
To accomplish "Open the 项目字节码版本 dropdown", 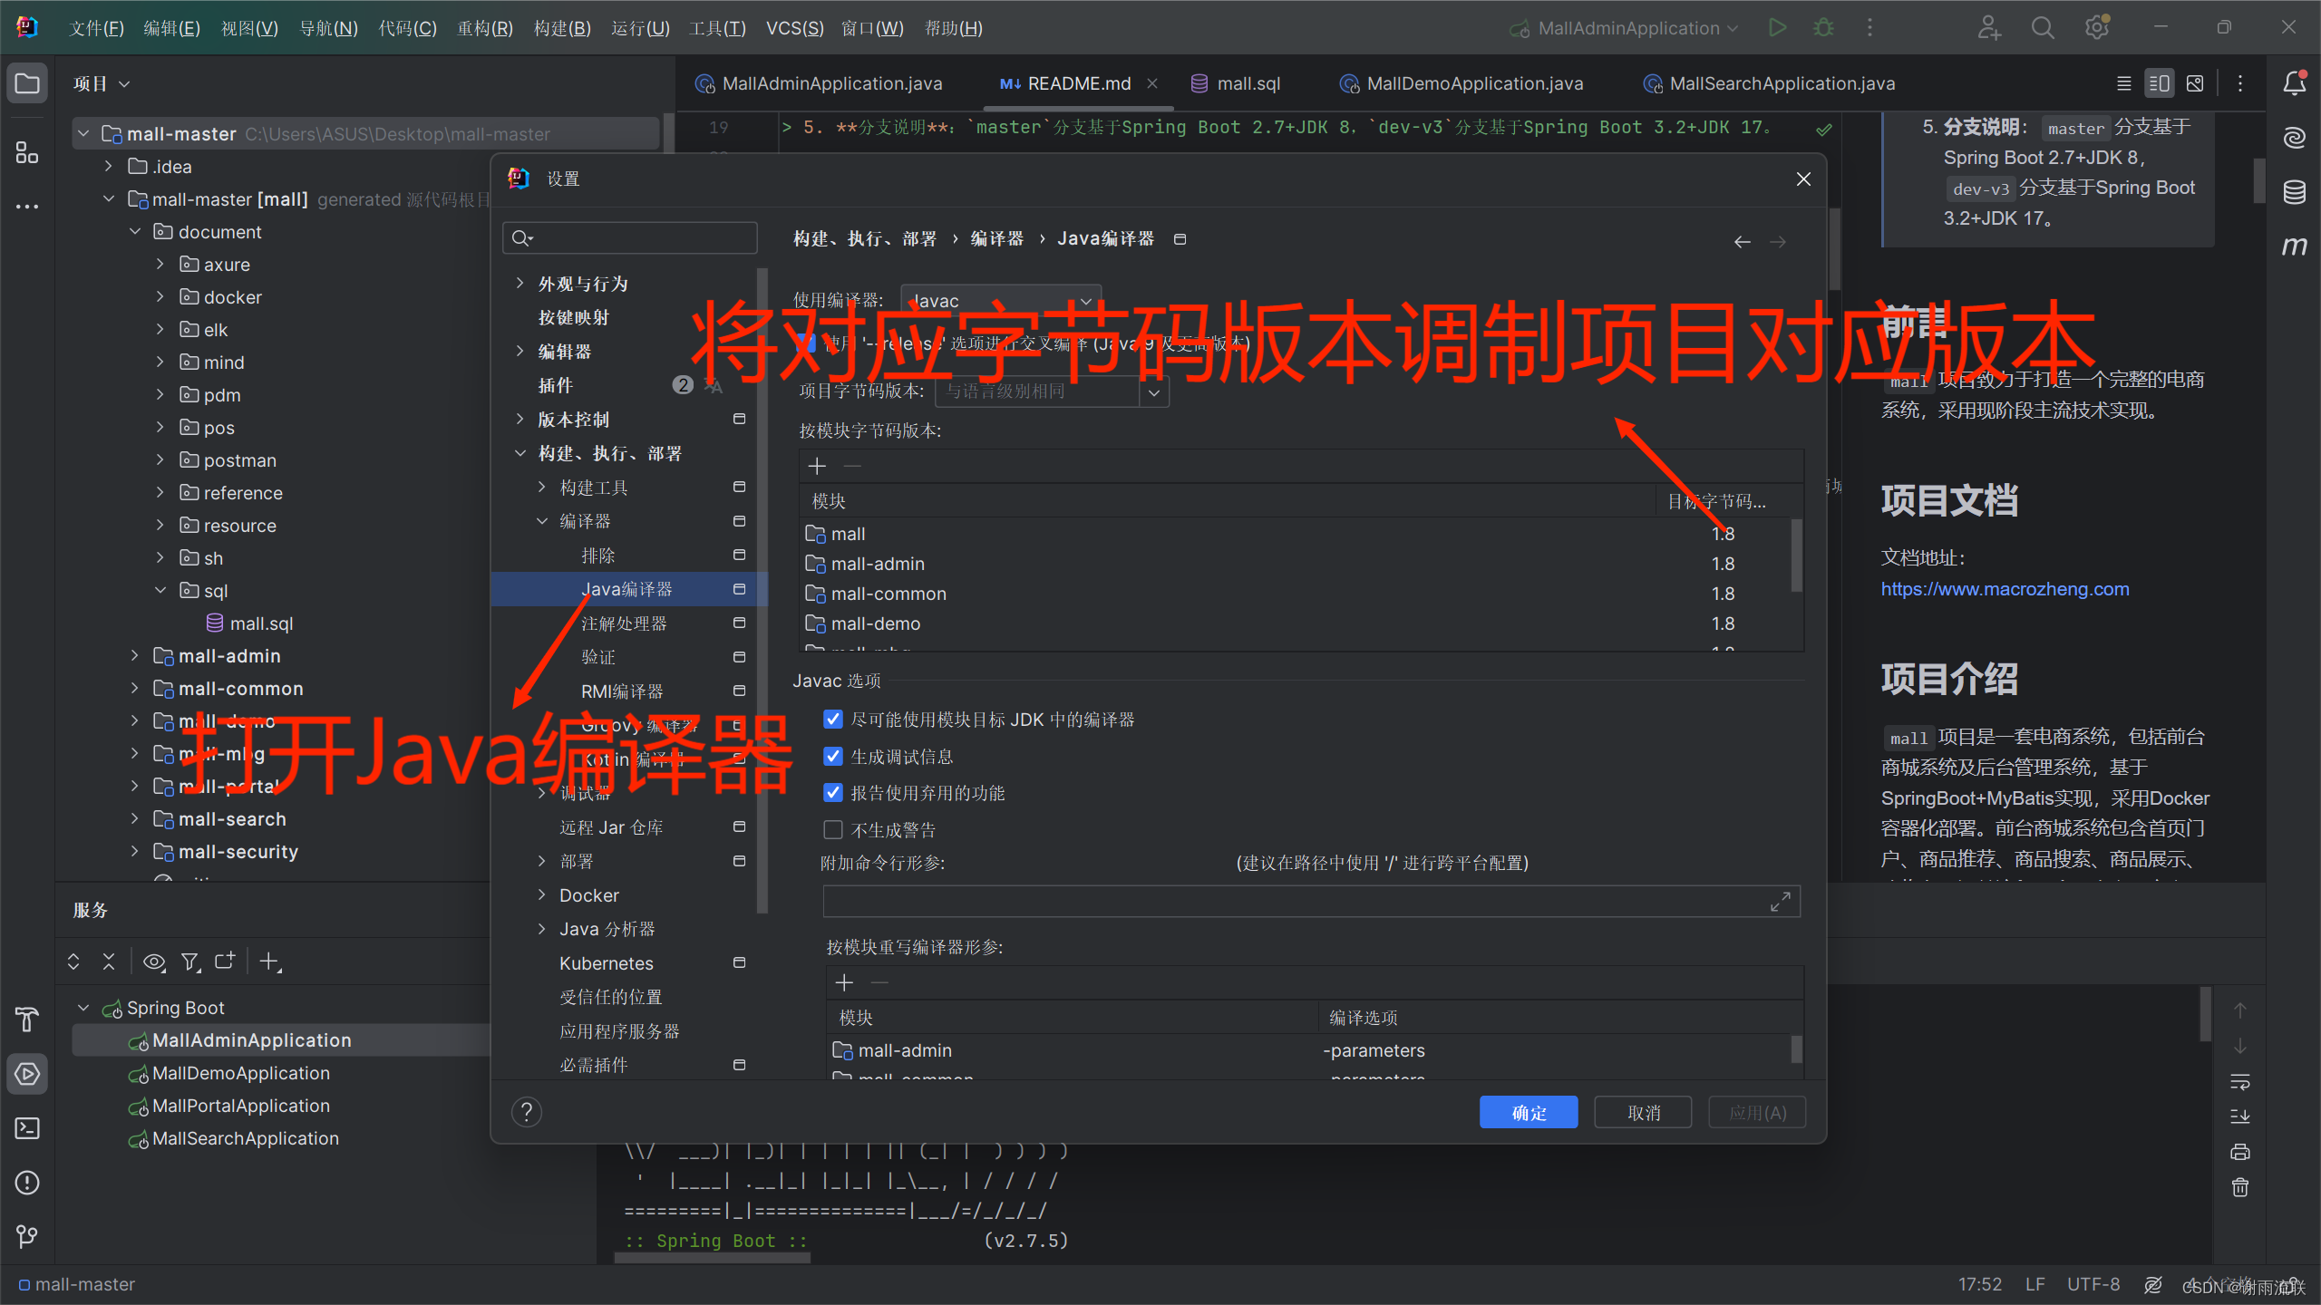I will tap(1154, 391).
